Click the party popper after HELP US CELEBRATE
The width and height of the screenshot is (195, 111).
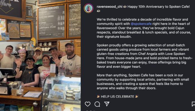pyautogui.click(x=137, y=96)
